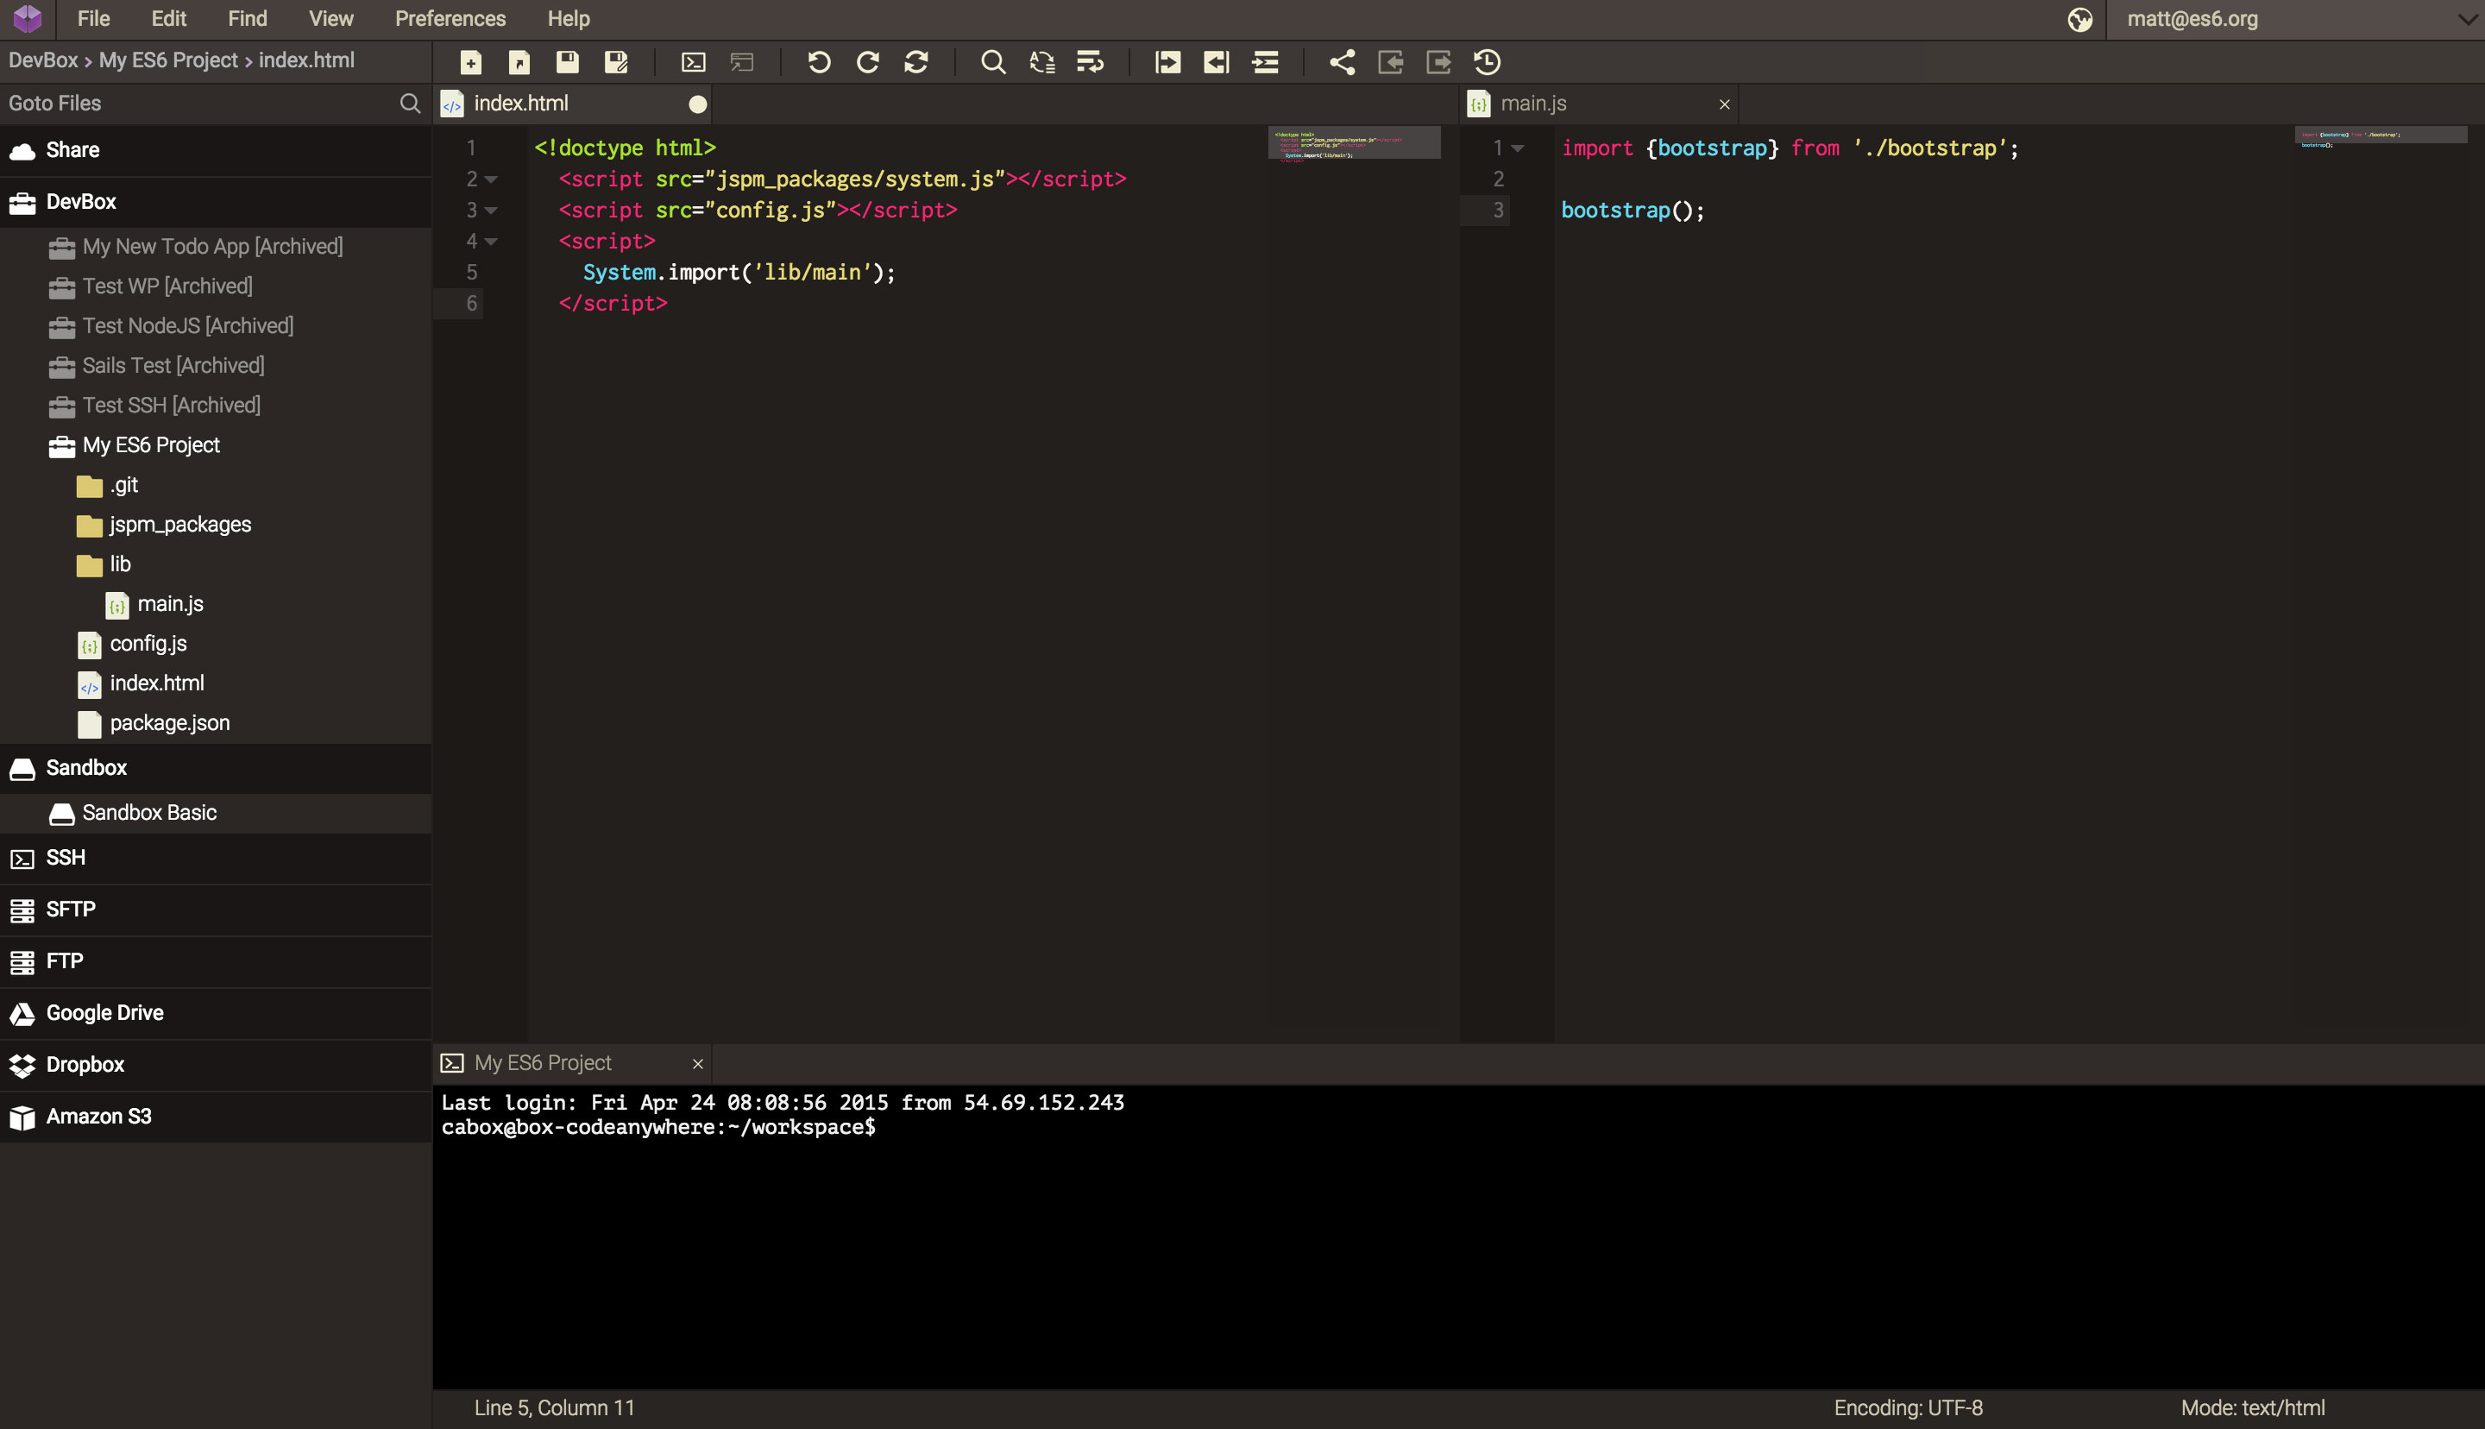Click the Save floppy disk icon
2485x1429 pixels.
[x=567, y=63]
